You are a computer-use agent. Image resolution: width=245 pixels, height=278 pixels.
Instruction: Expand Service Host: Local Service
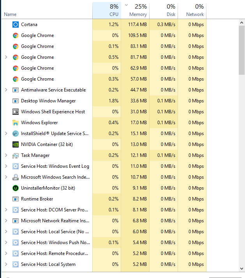pyautogui.click(x=6, y=232)
